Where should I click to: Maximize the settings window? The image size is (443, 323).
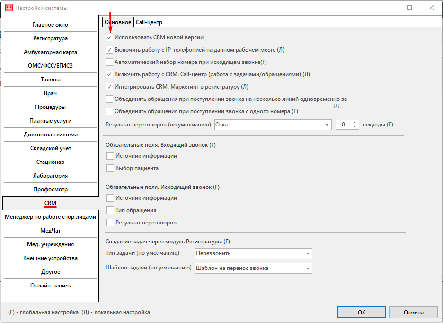[x=409, y=8]
